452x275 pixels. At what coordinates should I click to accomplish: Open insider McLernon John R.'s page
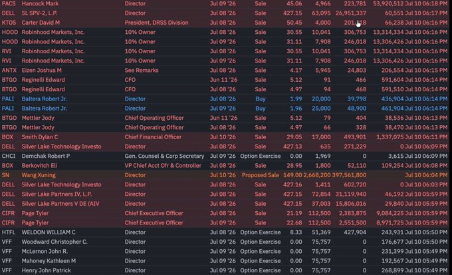(x=45, y=251)
